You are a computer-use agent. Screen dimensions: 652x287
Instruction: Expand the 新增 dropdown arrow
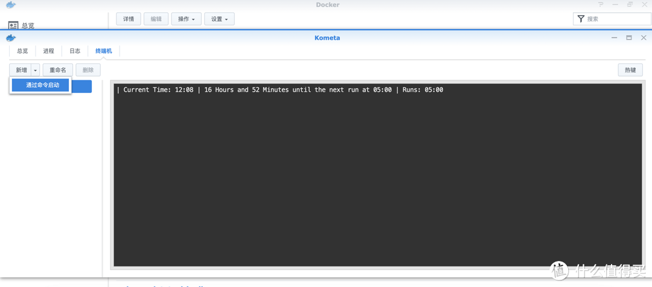tap(36, 70)
